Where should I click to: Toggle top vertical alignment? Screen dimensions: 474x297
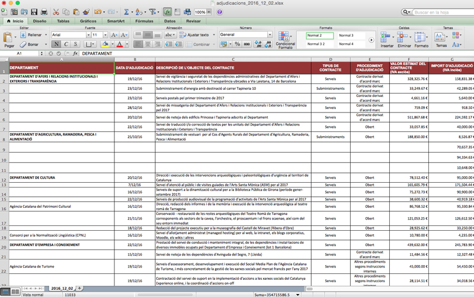coord(138,35)
